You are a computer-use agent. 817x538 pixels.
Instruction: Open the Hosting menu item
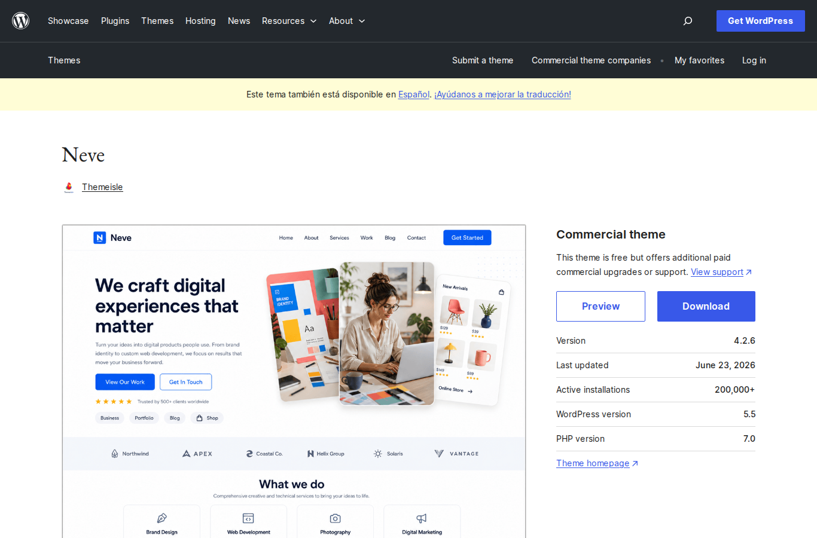coord(200,21)
